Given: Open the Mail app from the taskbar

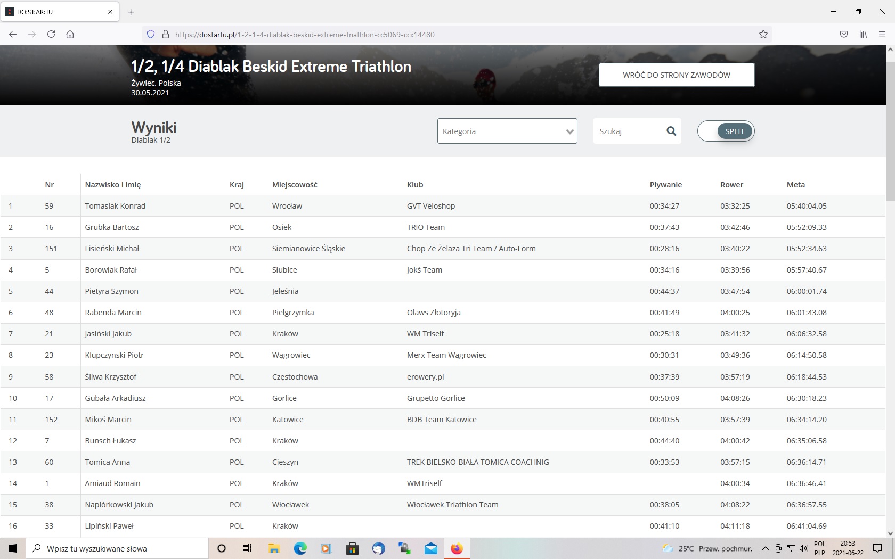Looking at the screenshot, I should [x=431, y=548].
